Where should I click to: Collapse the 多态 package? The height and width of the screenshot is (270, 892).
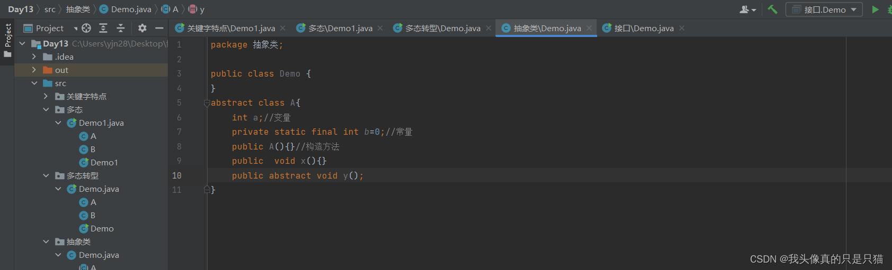click(x=46, y=109)
